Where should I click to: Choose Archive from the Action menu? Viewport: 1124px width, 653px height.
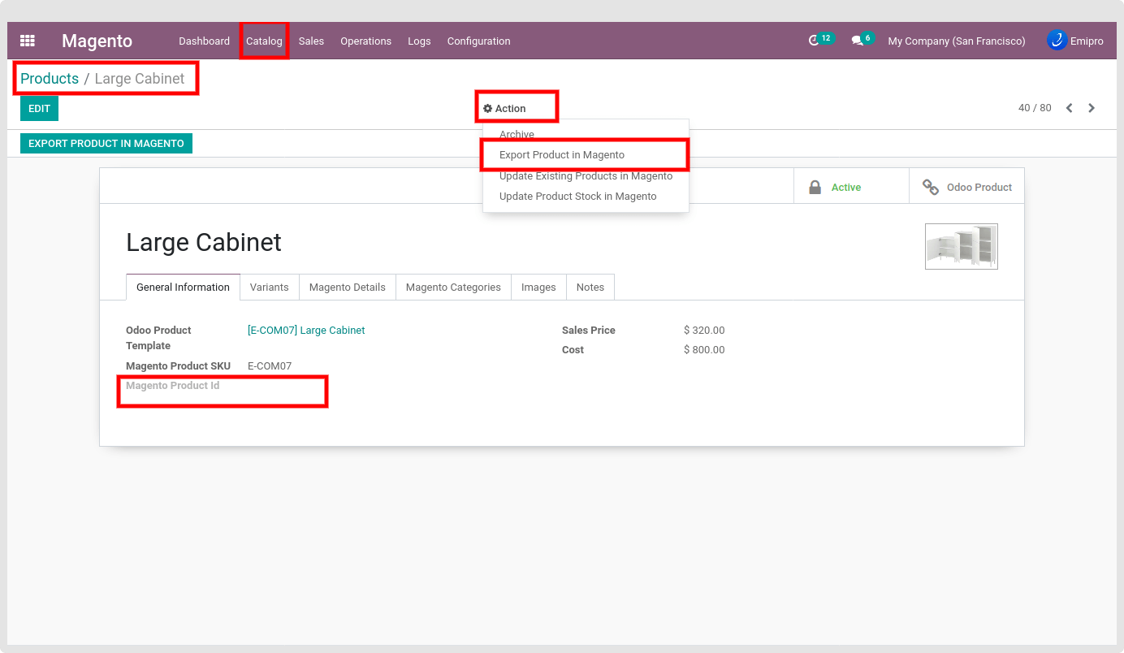coord(586,134)
